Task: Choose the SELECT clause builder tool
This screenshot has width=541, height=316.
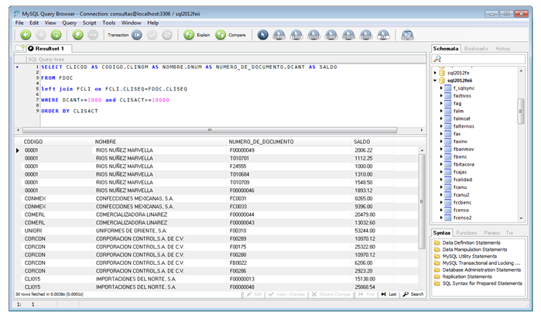Action: 279,35
